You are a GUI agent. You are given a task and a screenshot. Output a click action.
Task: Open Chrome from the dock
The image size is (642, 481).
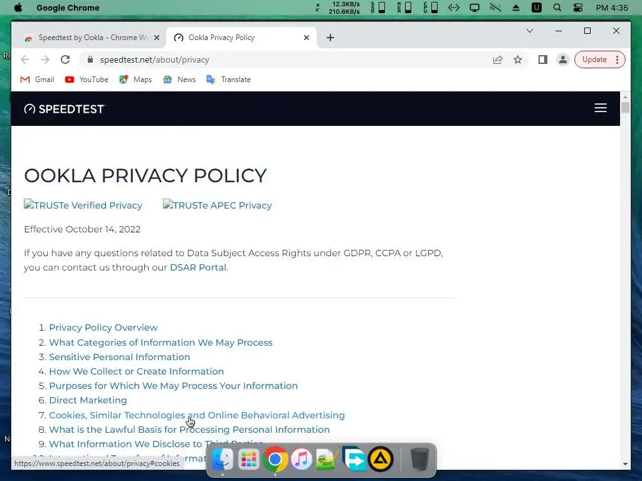click(x=275, y=459)
